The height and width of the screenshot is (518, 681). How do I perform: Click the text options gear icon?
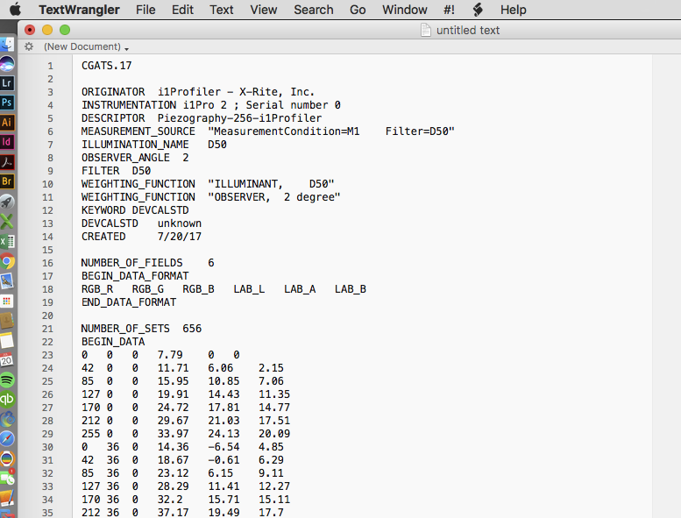(29, 46)
